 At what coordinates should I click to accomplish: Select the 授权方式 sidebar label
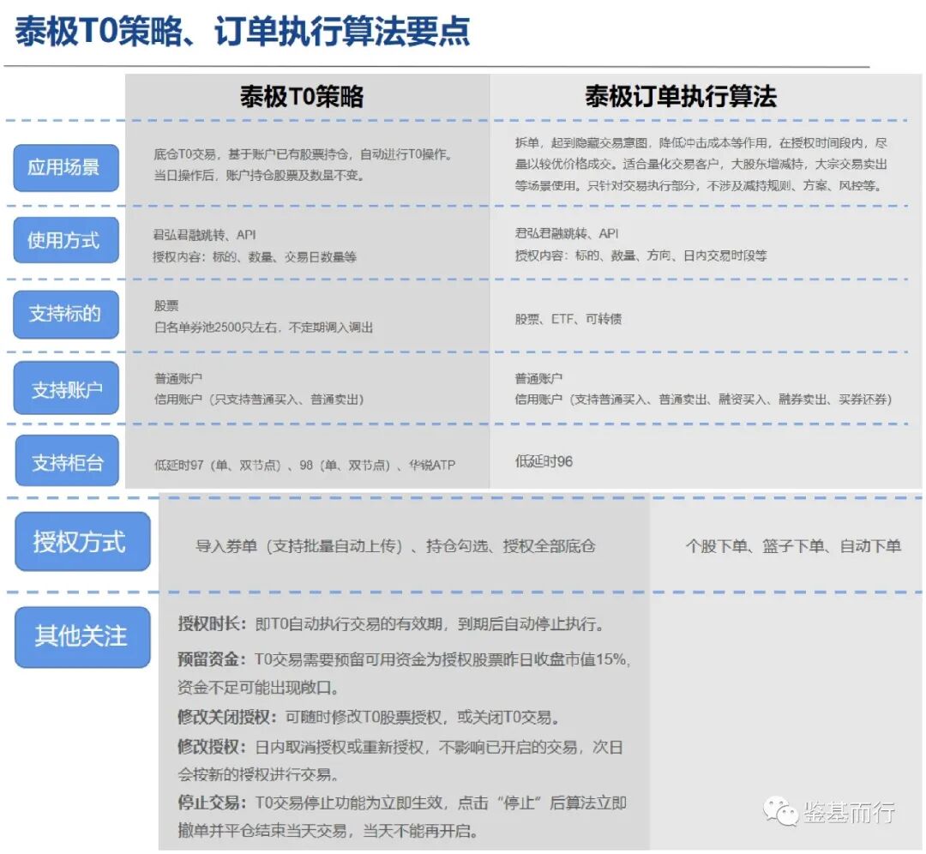[81, 541]
